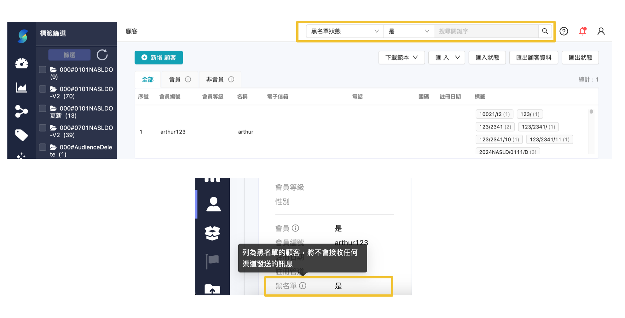Open the tags section using the label icon
Viewport: 625px width, 318px height.
tap(21, 135)
